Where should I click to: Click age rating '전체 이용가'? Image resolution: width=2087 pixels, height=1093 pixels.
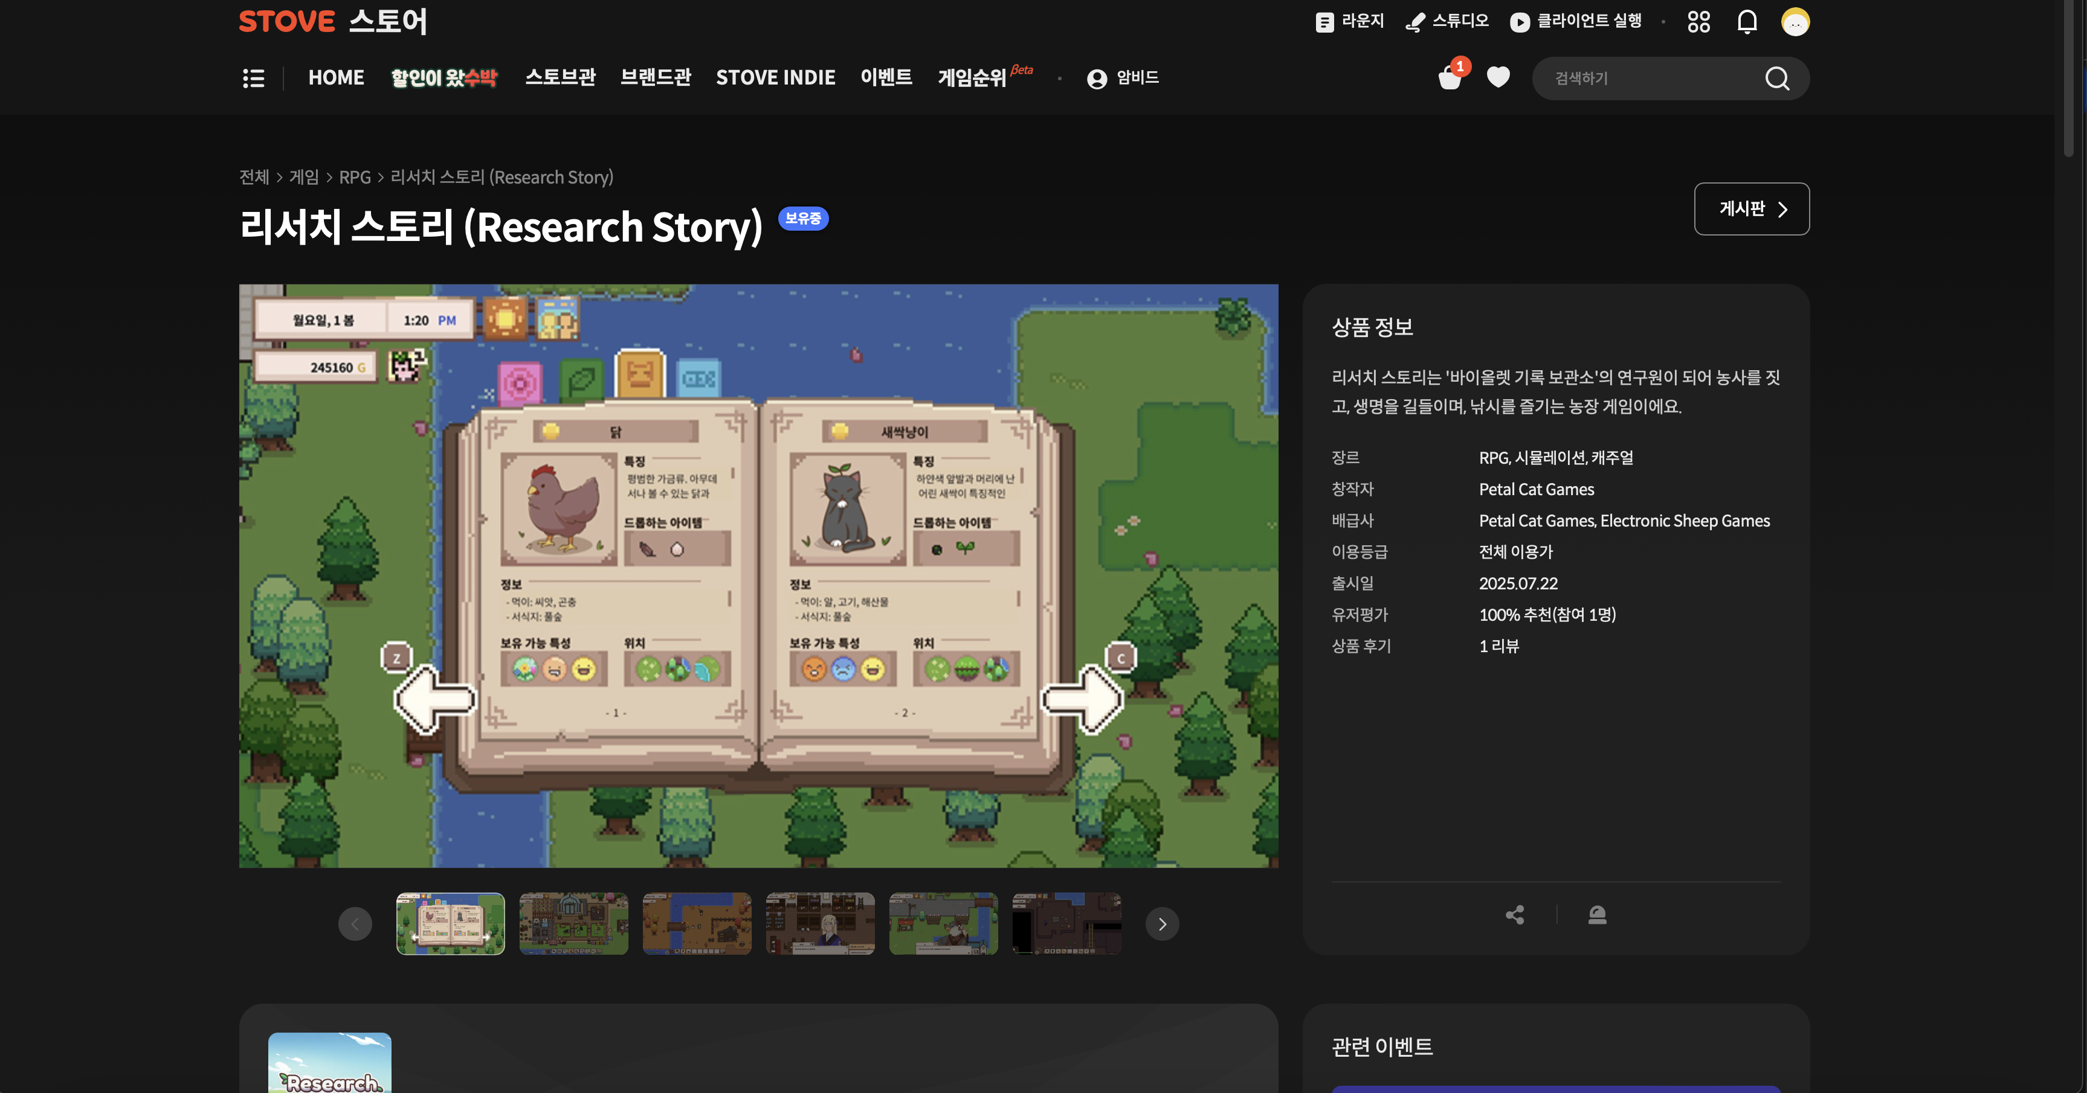coord(1516,552)
